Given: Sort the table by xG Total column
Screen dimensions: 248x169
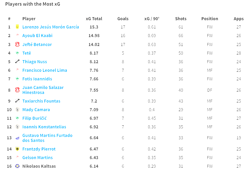Looking at the screenshot, I should (x=94, y=19).
